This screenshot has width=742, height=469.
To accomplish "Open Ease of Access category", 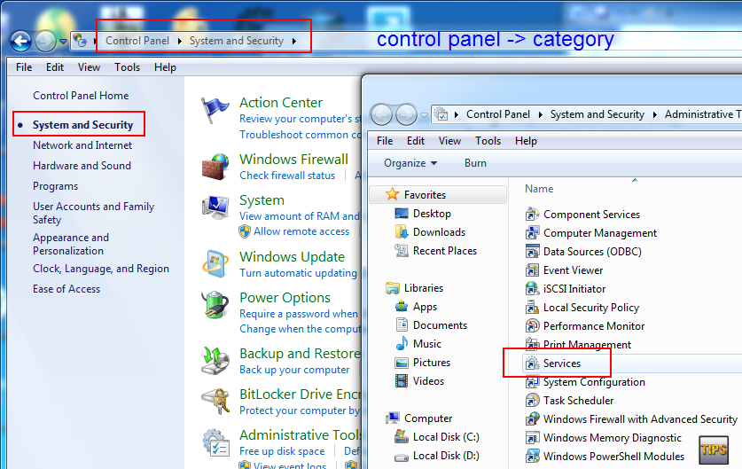I will point(66,289).
